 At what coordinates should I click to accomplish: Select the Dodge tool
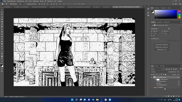tap(2, 44)
